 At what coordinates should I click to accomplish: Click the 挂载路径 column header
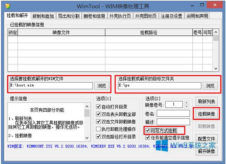tap(149, 33)
